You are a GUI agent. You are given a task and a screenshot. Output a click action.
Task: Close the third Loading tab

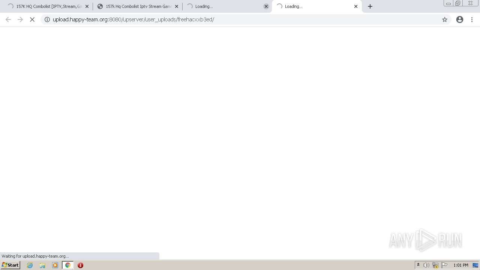tap(266, 6)
